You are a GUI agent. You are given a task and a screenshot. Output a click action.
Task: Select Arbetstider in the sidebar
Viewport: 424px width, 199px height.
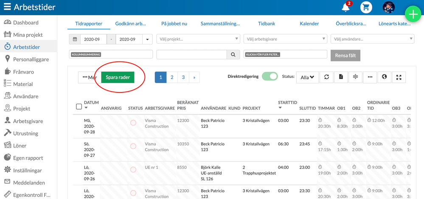click(28, 47)
